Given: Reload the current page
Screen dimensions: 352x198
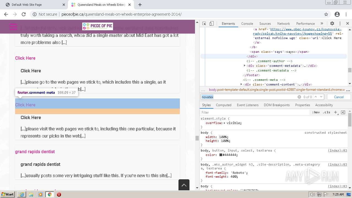Looking at the screenshot, I should click(x=24, y=14).
